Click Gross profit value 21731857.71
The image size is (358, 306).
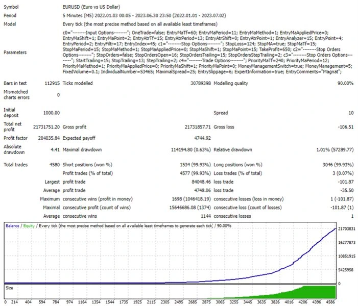coord(198,127)
